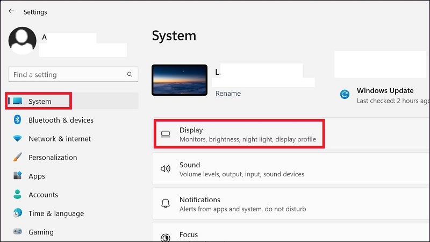The width and height of the screenshot is (430, 242).
Task: Click the Sound speaker icon
Action: coord(166,168)
